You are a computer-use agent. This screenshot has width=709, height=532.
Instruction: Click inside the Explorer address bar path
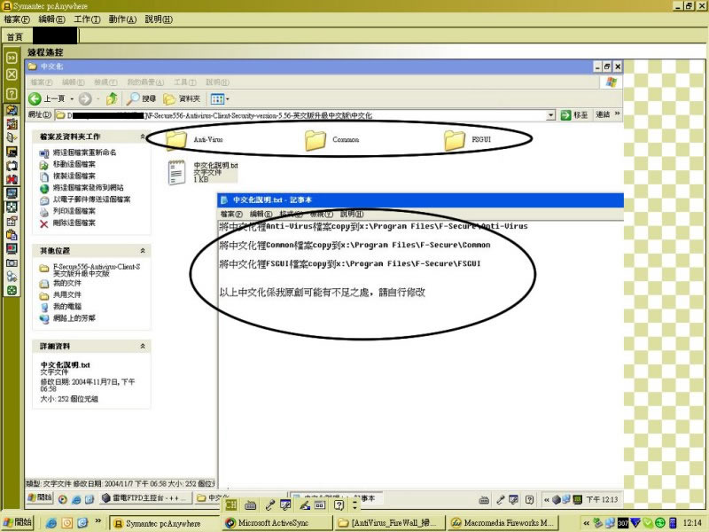coord(300,115)
